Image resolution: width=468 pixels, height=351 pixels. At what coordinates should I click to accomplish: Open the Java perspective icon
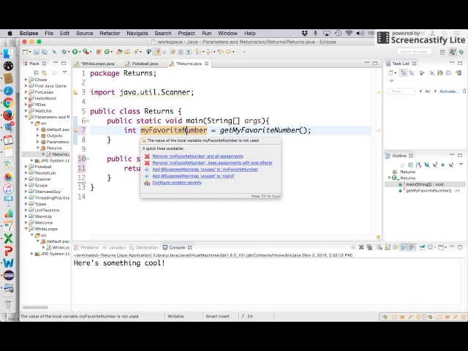click(x=453, y=52)
